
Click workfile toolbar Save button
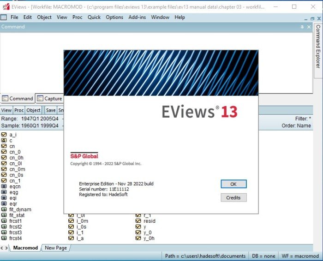coord(51,110)
